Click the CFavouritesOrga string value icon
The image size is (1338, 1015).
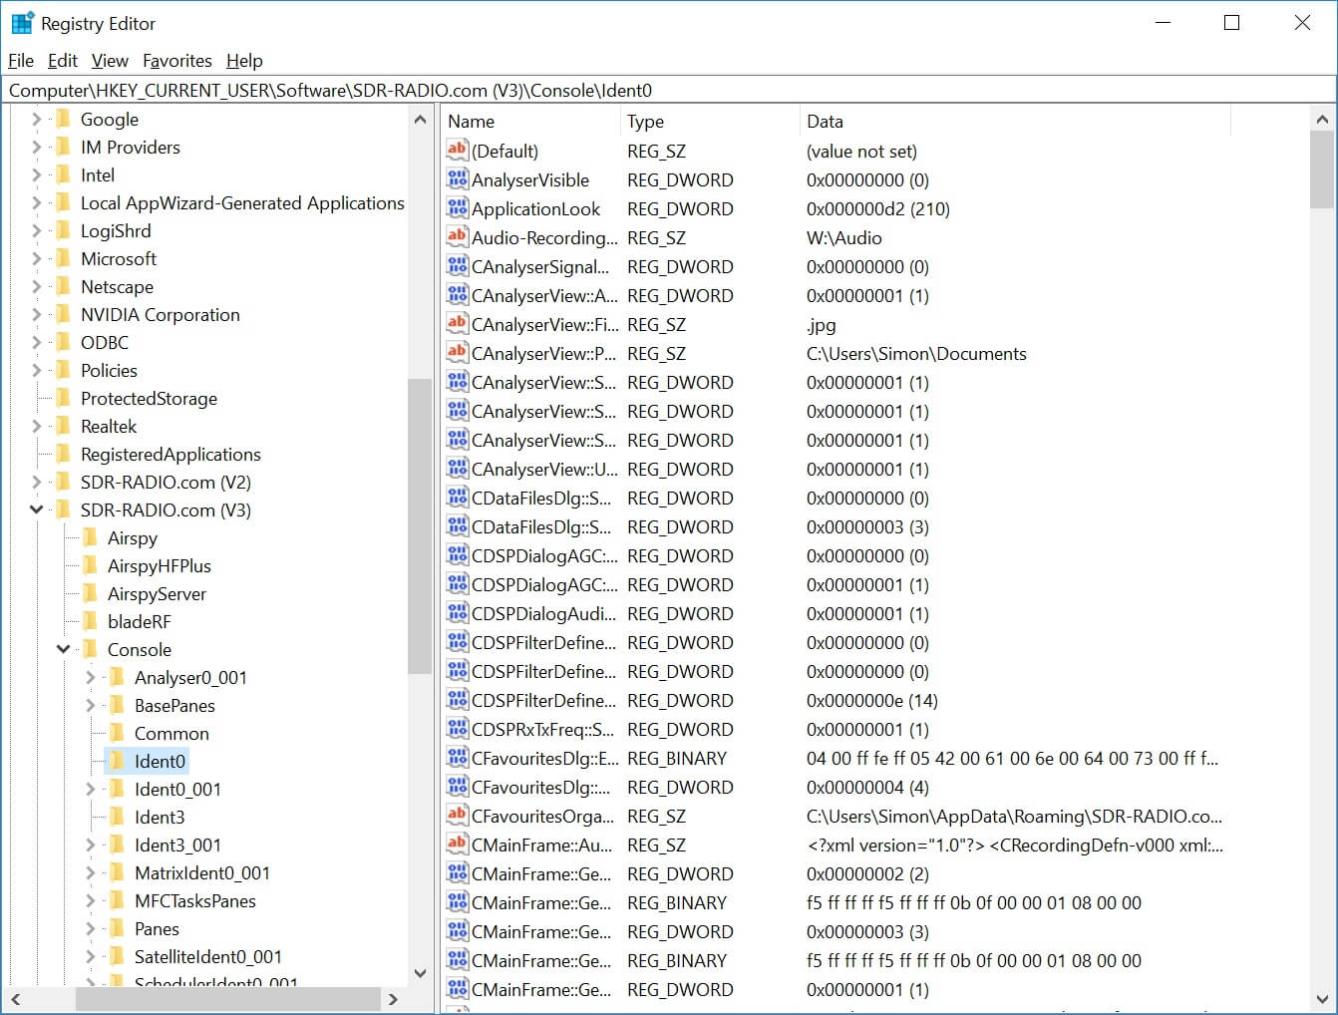click(x=457, y=816)
